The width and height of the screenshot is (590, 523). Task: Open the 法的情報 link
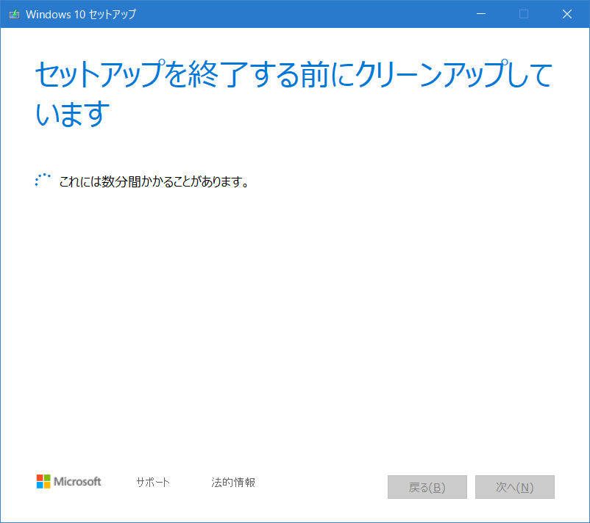pyautogui.click(x=233, y=482)
